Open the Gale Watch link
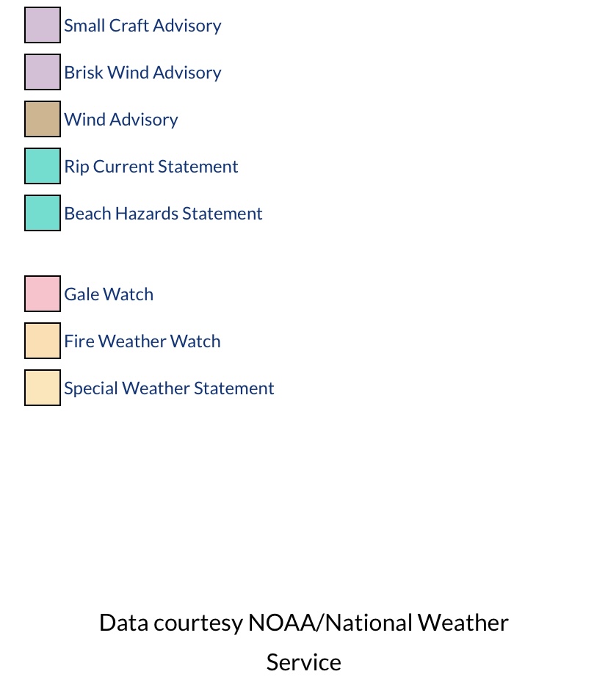This screenshot has height=688, width=608. (109, 294)
